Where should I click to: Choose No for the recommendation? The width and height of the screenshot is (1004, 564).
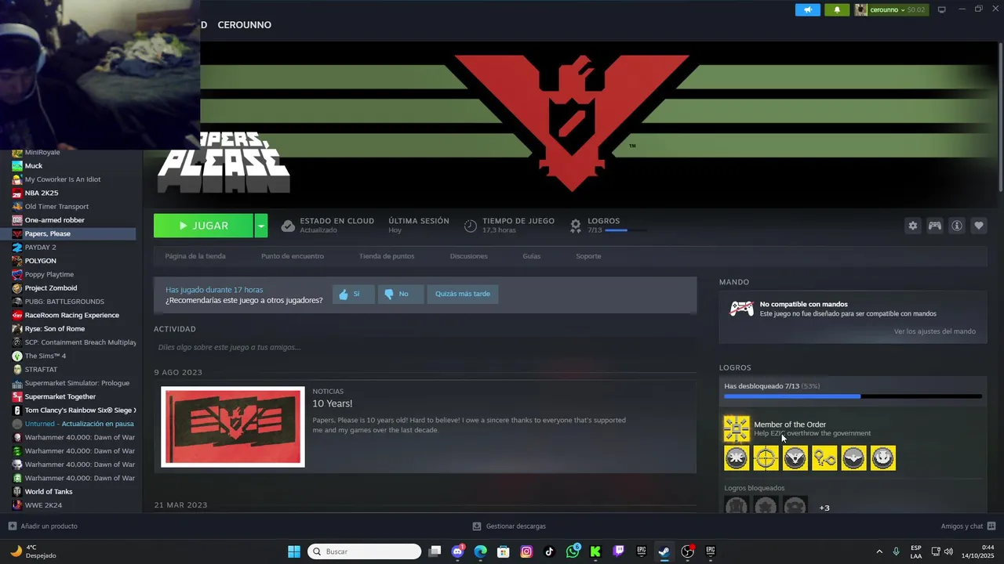401,294
